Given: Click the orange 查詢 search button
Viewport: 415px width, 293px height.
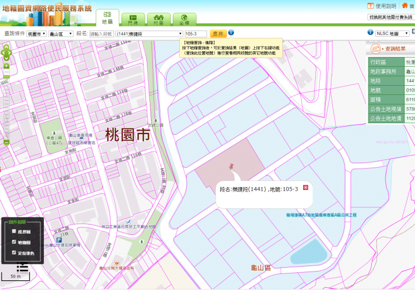Looking at the screenshot, I should pyautogui.click(x=218, y=33).
